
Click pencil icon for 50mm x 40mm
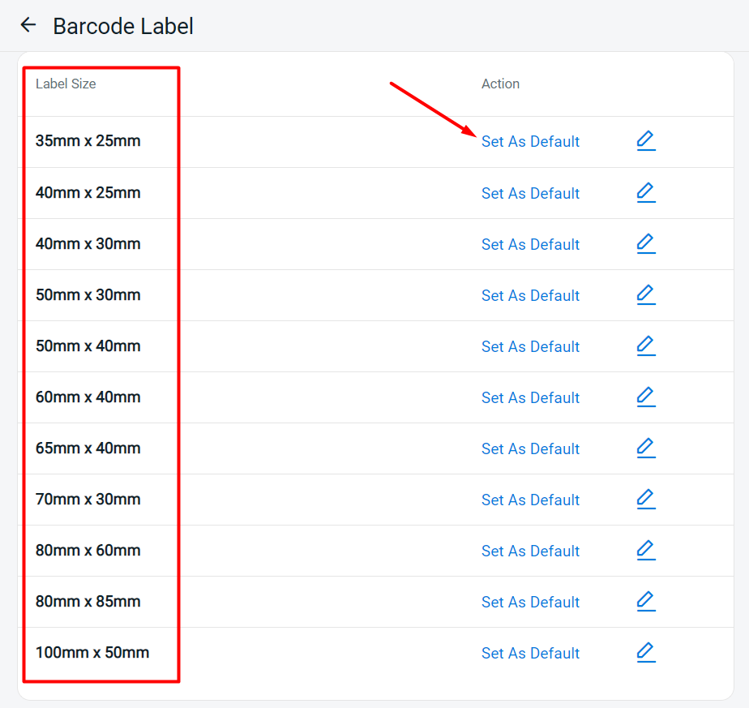click(x=645, y=346)
